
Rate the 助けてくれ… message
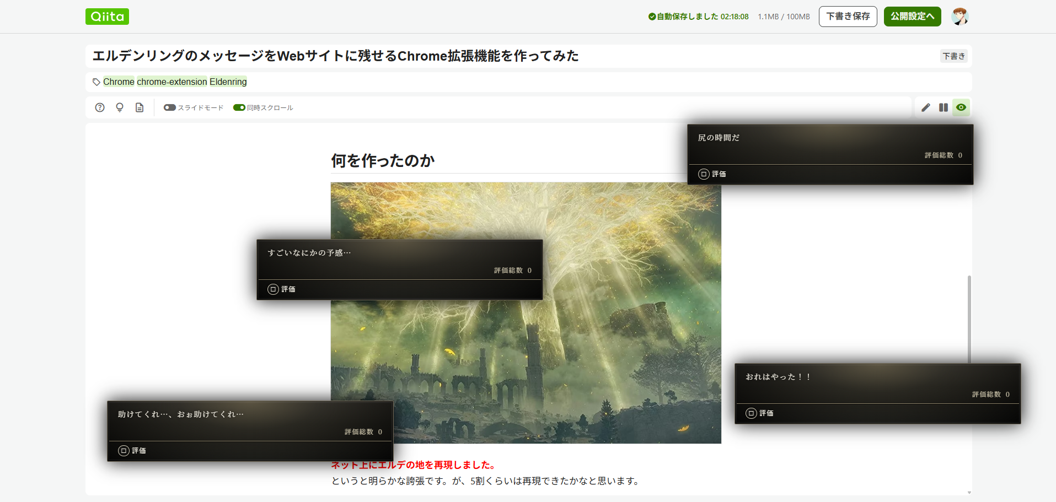(132, 451)
